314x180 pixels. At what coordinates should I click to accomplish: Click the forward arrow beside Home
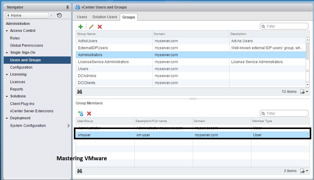click(51, 15)
